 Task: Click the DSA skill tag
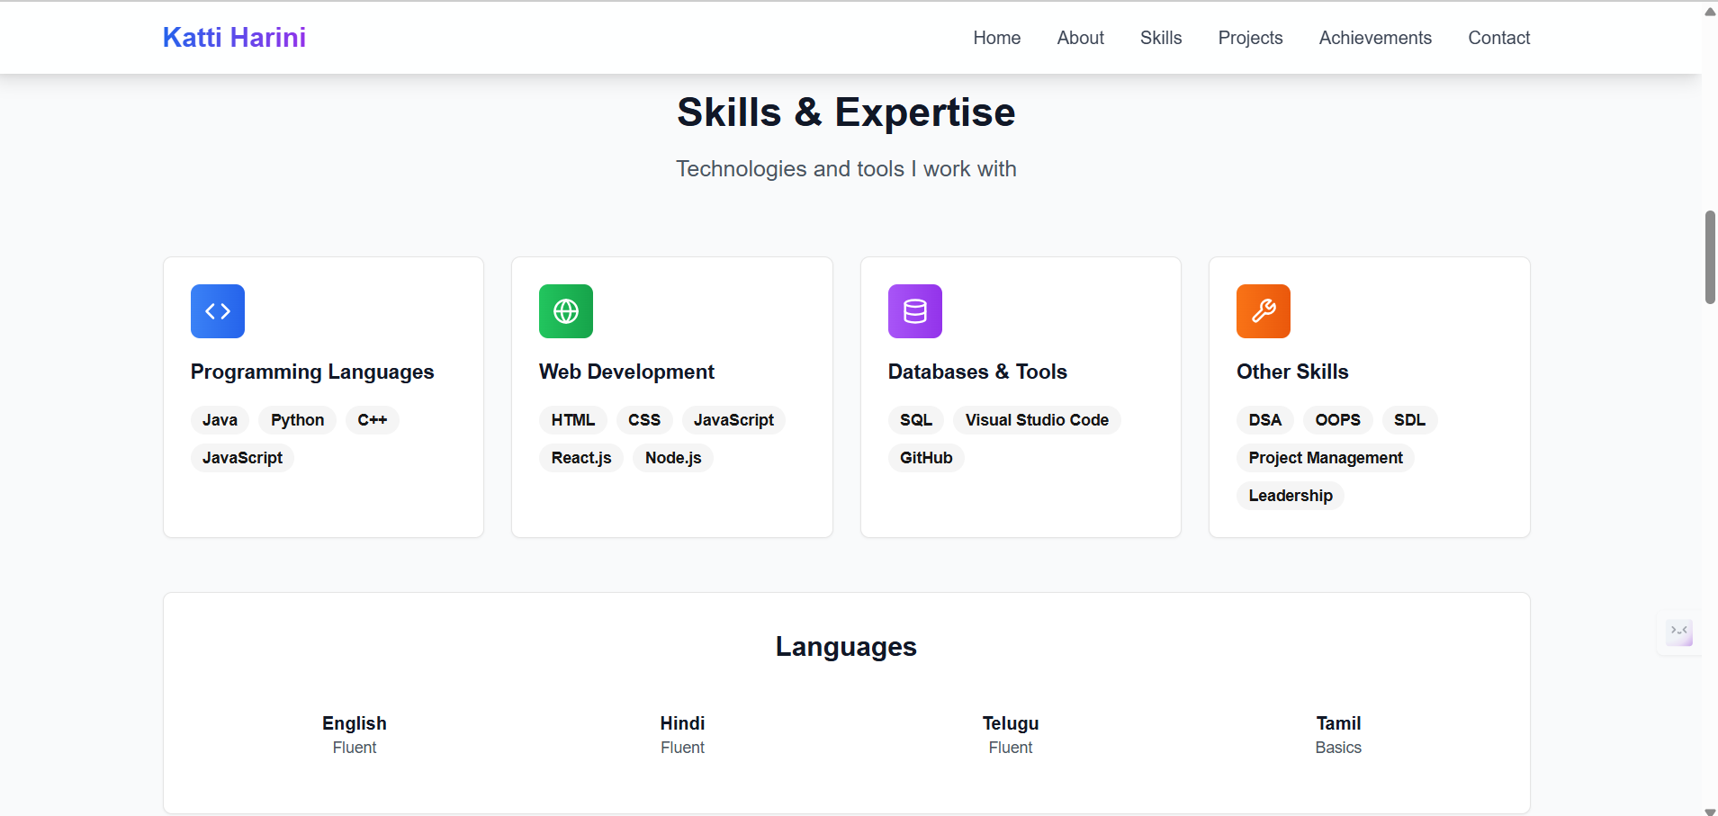click(1265, 420)
